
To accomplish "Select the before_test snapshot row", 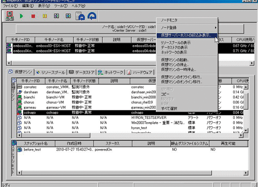I will click(x=132, y=149).
